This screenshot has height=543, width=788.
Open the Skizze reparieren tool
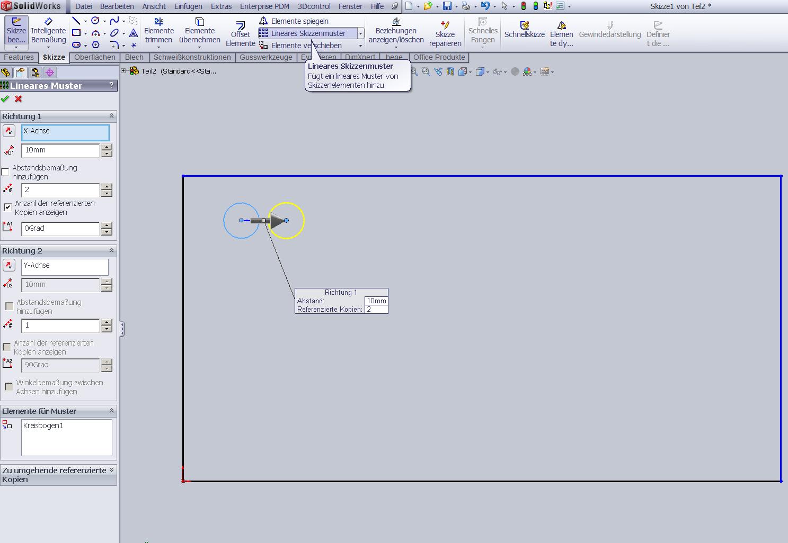(445, 33)
